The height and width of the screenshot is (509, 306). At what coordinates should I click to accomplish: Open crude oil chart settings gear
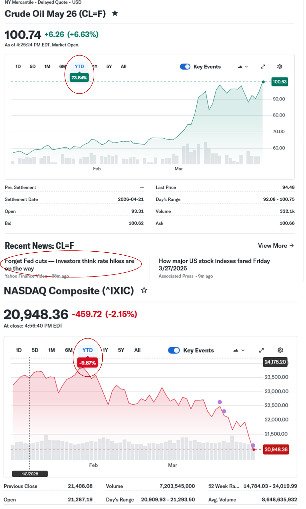click(280, 67)
